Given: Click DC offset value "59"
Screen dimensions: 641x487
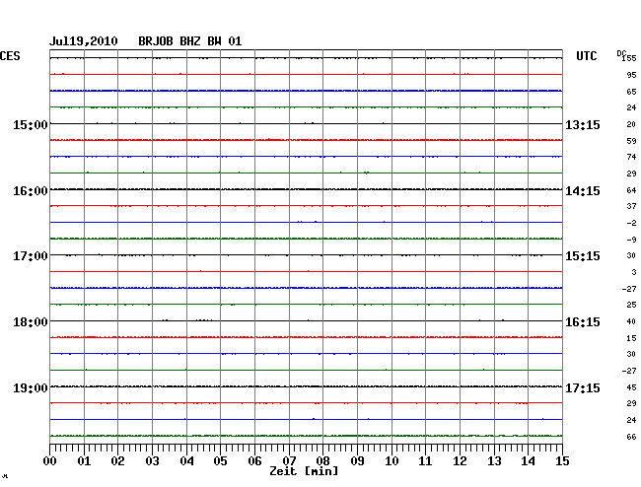Looking at the screenshot, I should 631,141.
